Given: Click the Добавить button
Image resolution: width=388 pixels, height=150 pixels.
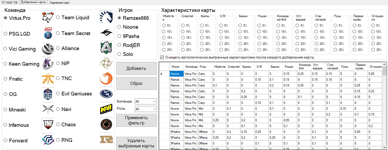Looking at the screenshot, I should pos(136,69).
